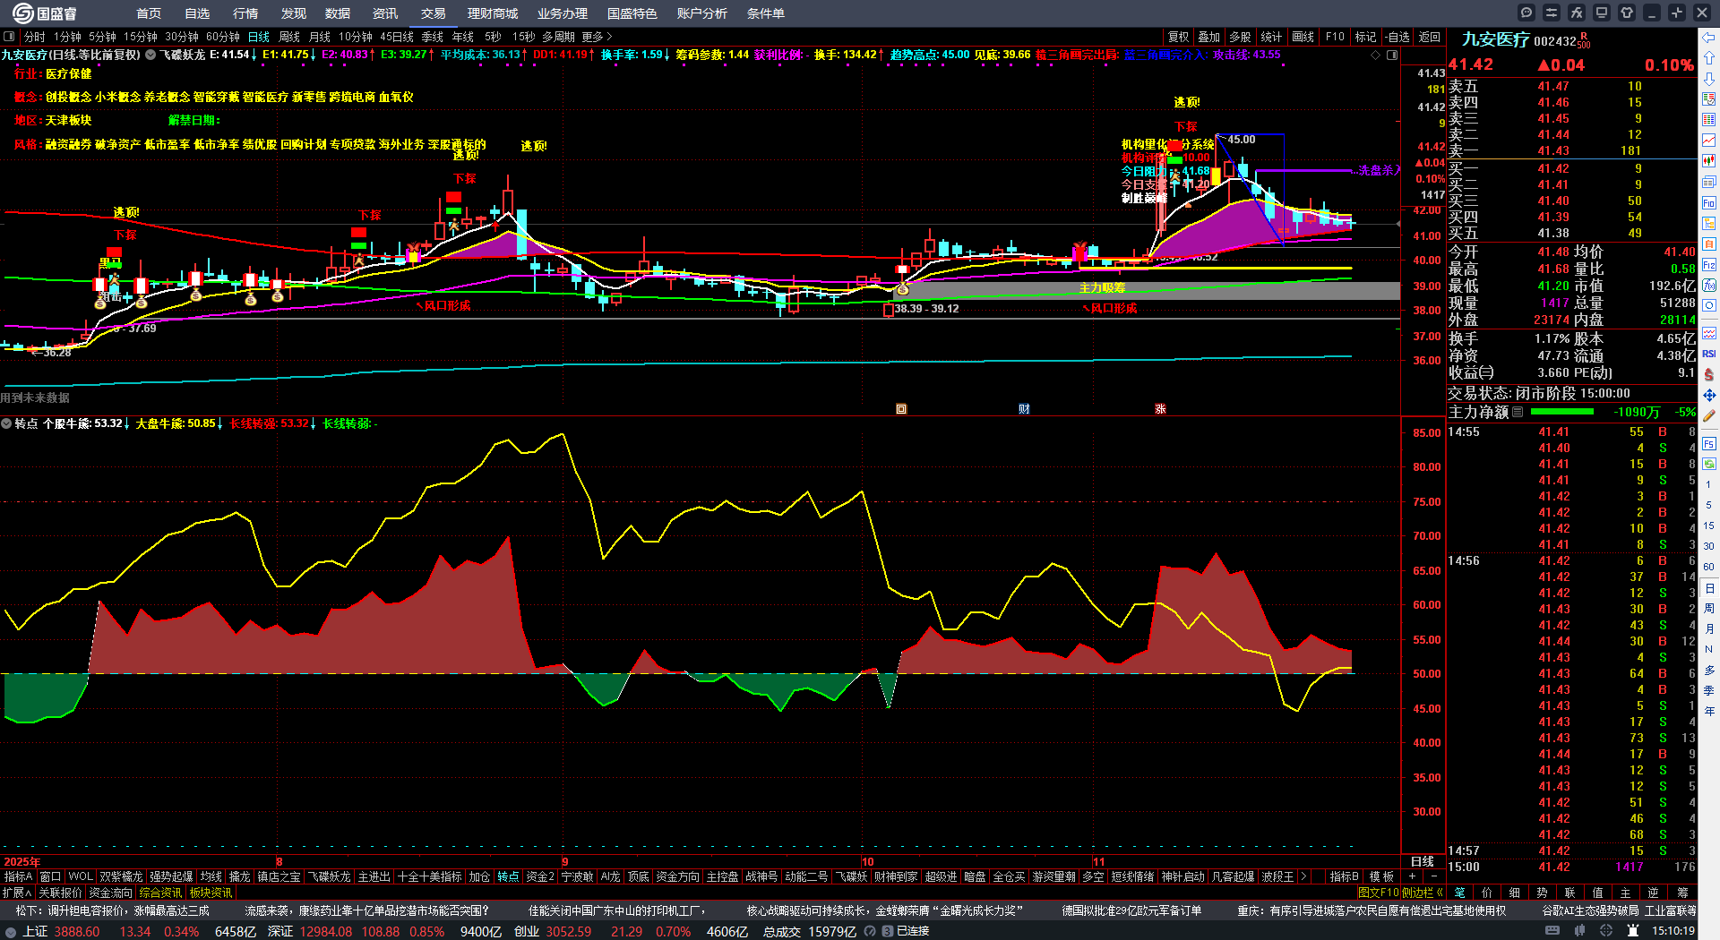Open 图文F10 information

(1379, 893)
